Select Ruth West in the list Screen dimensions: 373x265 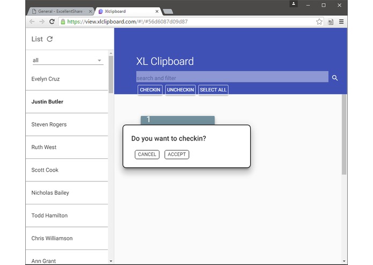[x=67, y=148]
